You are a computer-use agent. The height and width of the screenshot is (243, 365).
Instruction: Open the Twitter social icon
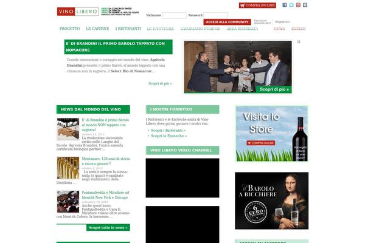pyautogui.click(x=291, y=5)
